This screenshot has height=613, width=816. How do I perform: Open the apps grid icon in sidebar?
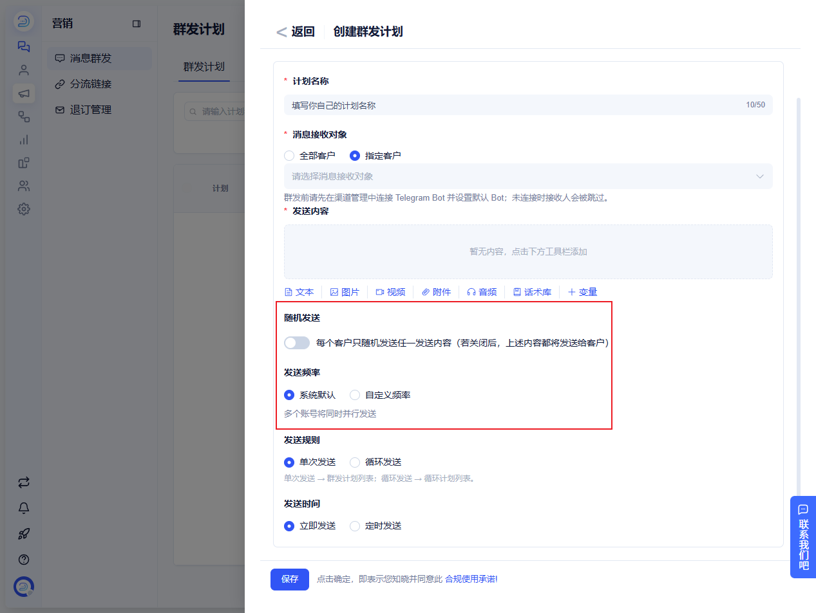tap(24, 163)
